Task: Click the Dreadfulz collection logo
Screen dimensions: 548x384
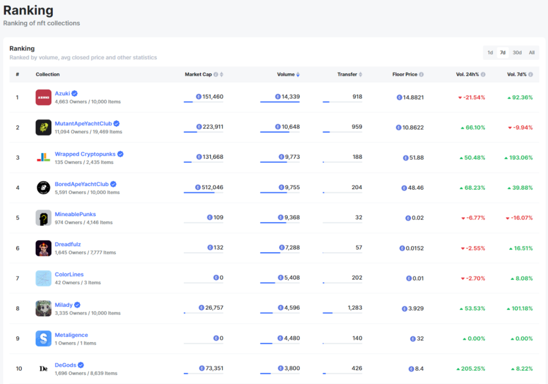Action: click(x=43, y=248)
